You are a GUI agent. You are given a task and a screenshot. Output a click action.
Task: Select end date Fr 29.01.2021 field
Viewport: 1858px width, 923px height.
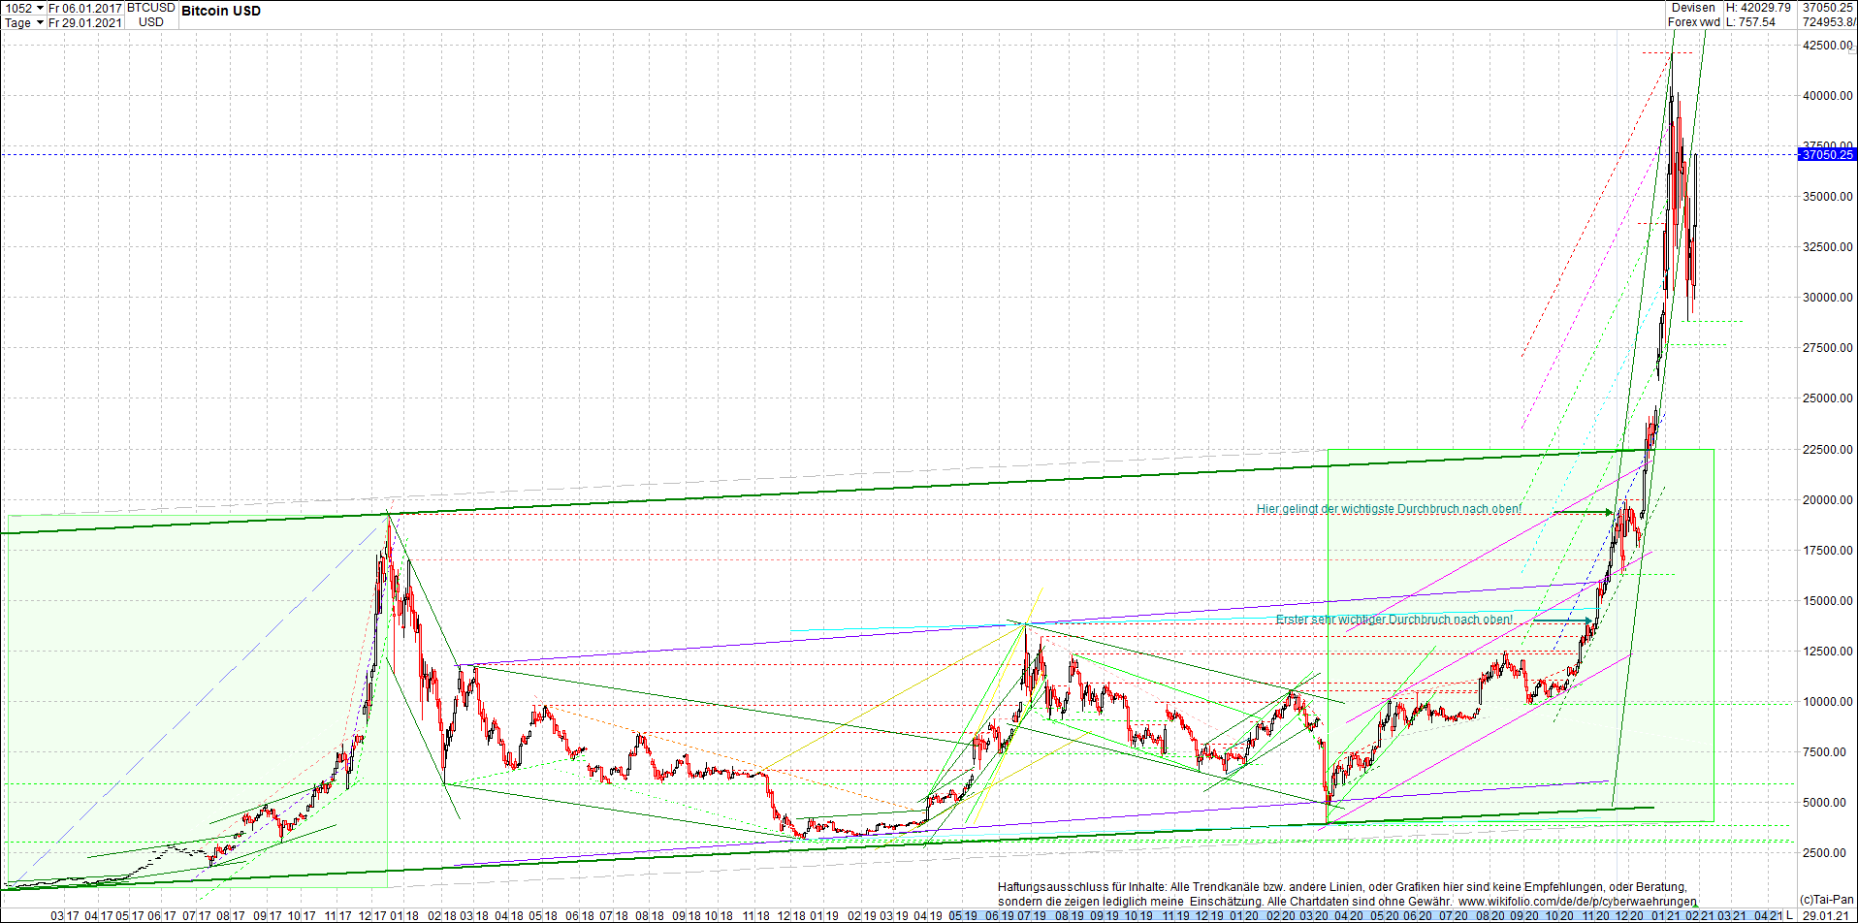[x=85, y=22]
